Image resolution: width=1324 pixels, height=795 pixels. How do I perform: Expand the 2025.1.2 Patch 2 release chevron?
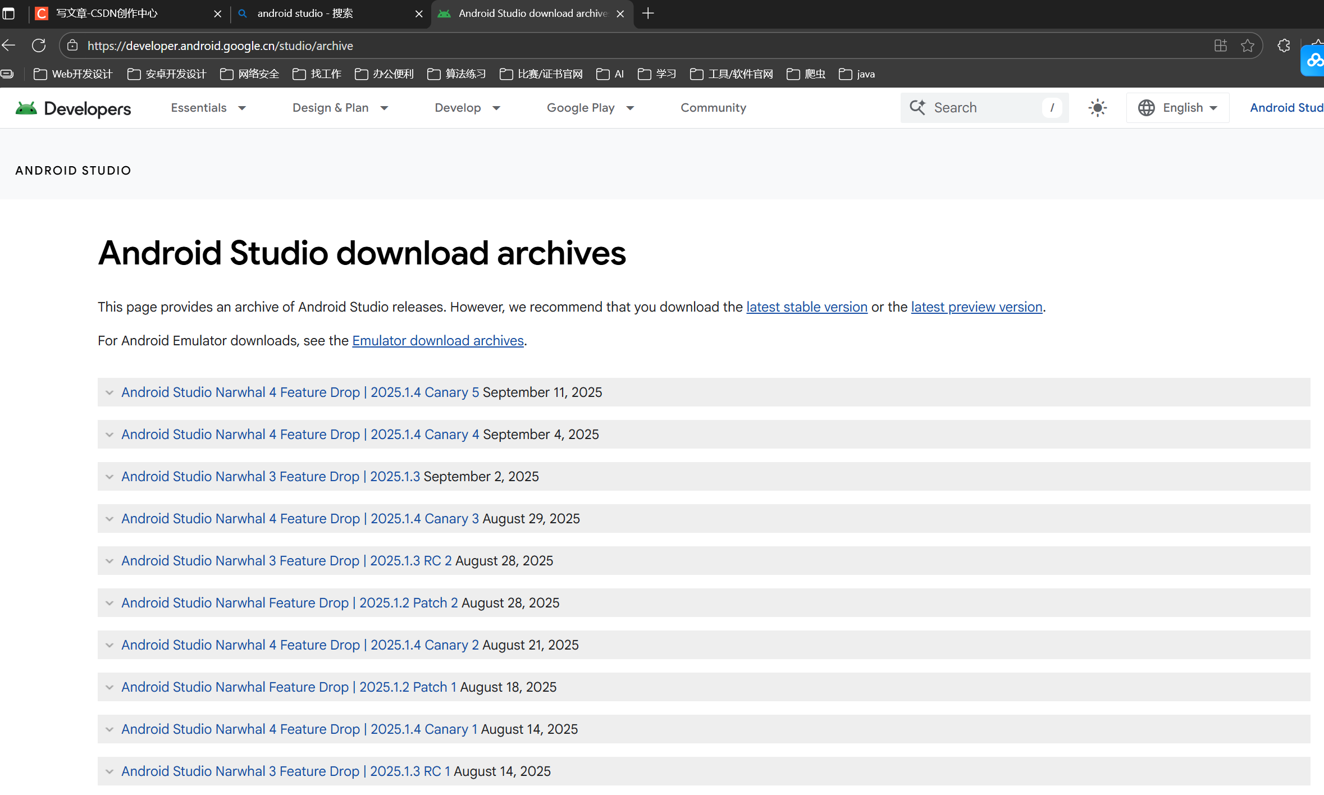point(109,603)
